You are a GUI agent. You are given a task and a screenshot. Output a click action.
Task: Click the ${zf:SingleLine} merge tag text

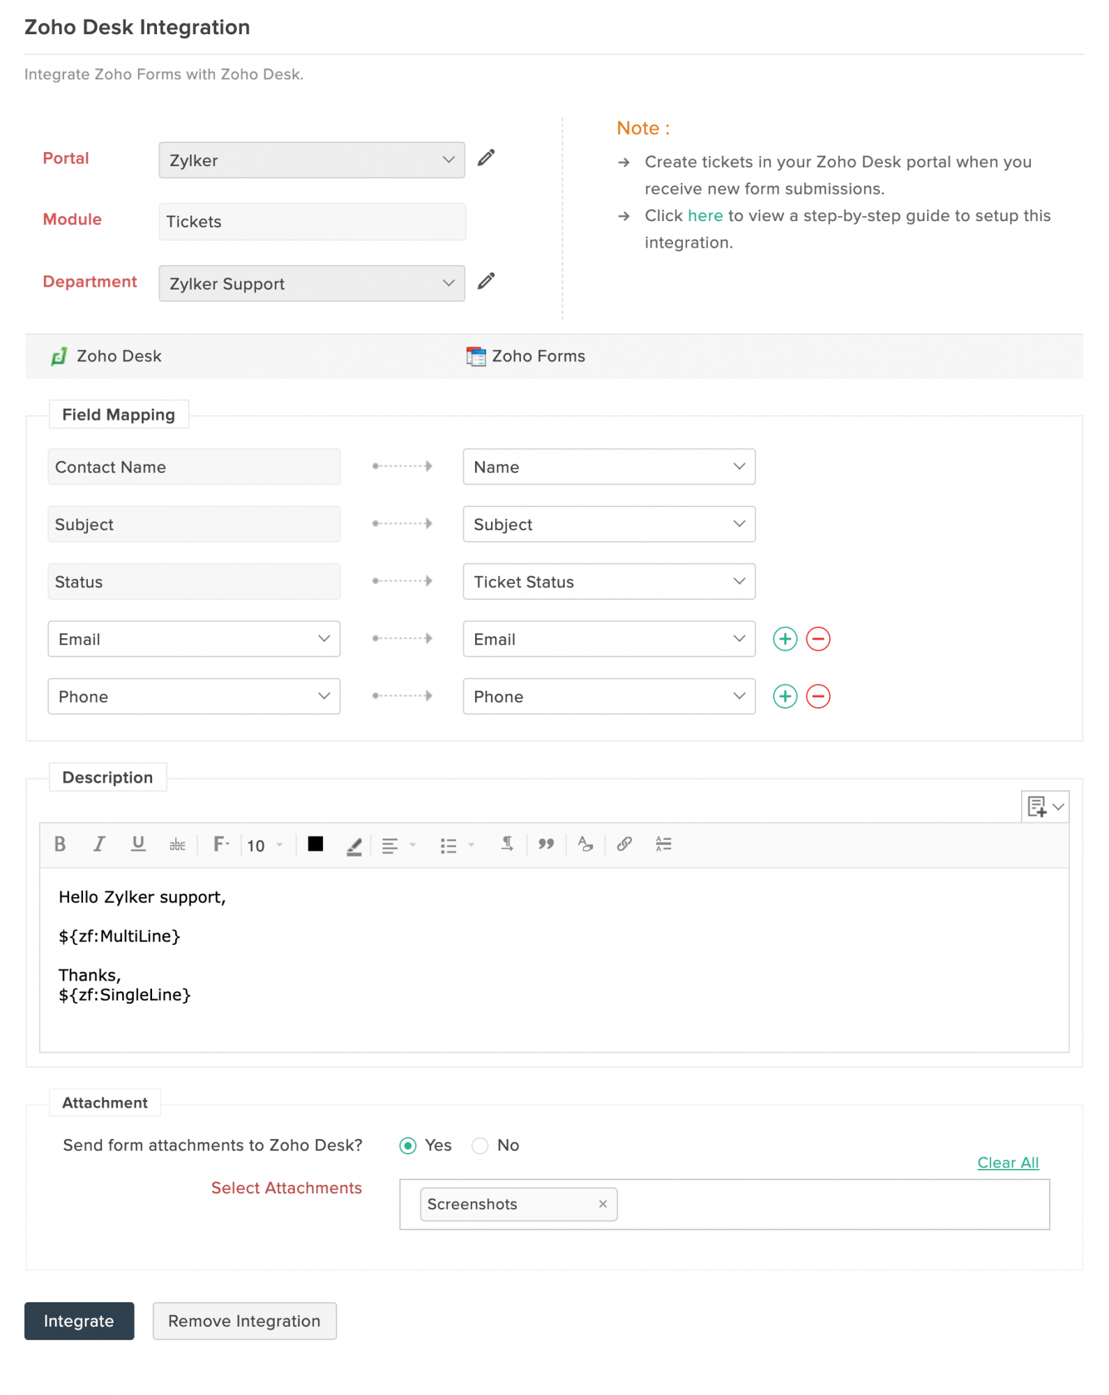click(125, 995)
